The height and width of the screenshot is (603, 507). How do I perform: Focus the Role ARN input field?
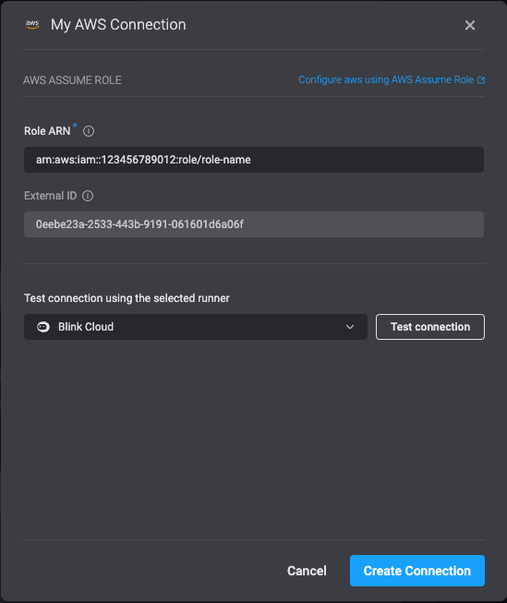[x=254, y=160]
